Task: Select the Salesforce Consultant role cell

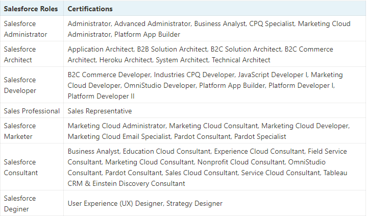Action: click(x=32, y=167)
